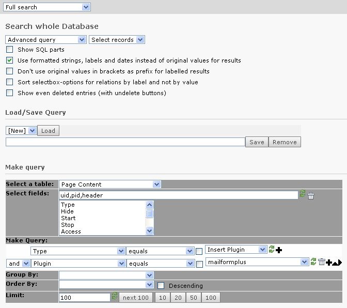Open the Type field dropdown
Image resolution: width=347 pixels, height=308 pixels.
coord(78,251)
